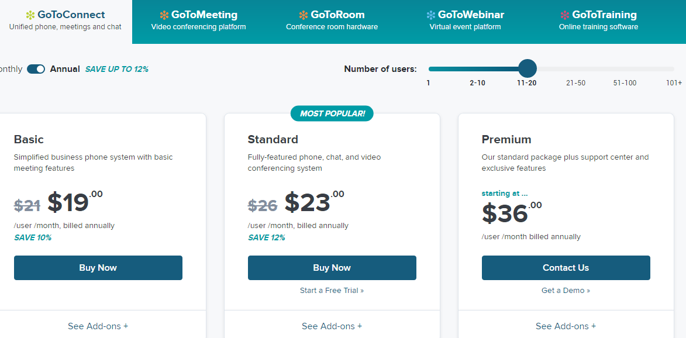Click the GoToConnect green asterisk icon
The width and height of the screenshot is (686, 338).
pos(30,15)
